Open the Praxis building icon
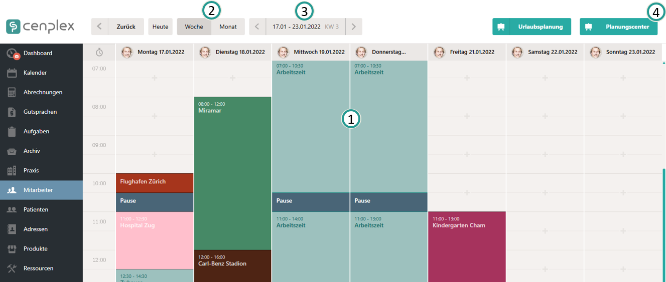The height and width of the screenshot is (282, 666). [x=13, y=170]
